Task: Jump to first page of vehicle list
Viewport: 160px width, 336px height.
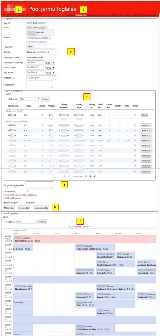Action: coord(64,176)
